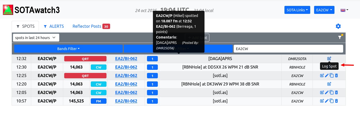Delete the 12:25 QRT spot
The image size is (360, 114).
click(x=336, y=76)
